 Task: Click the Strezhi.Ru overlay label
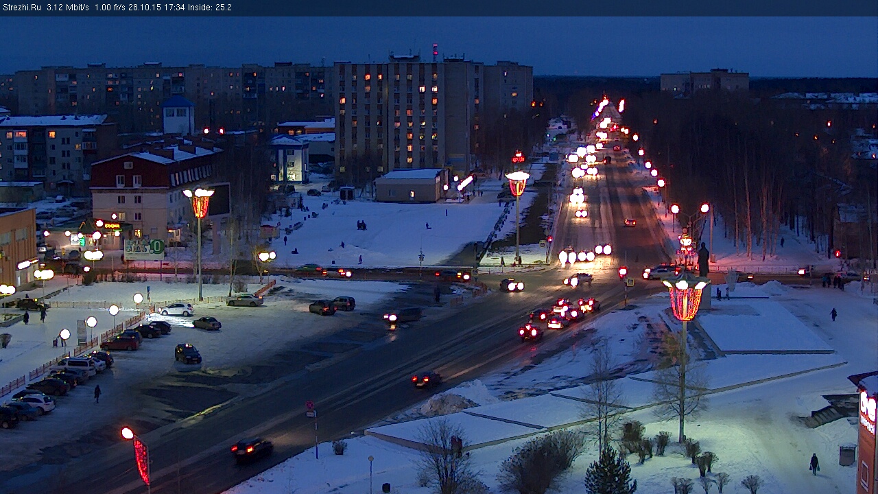(21, 8)
